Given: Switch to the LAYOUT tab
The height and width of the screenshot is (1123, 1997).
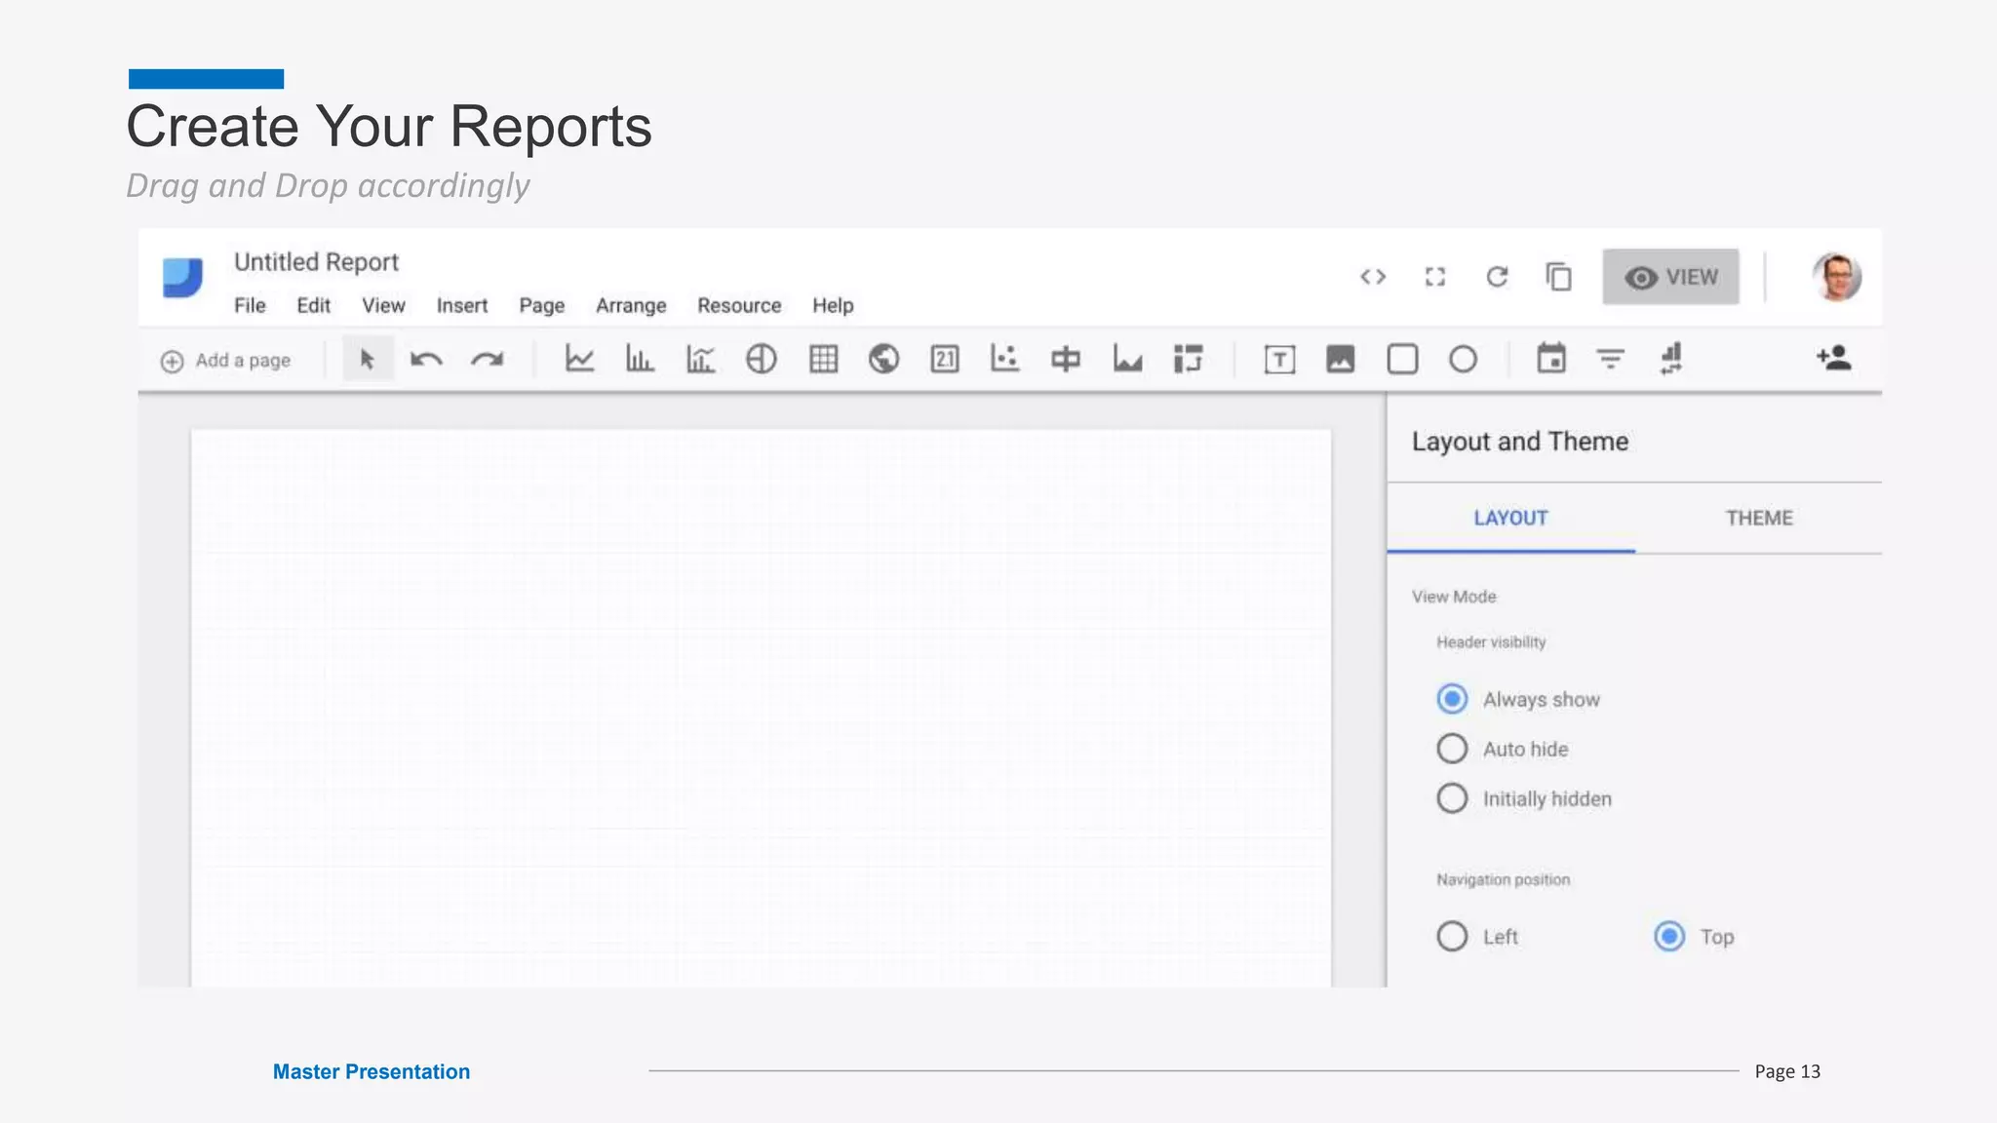Looking at the screenshot, I should 1510,518.
